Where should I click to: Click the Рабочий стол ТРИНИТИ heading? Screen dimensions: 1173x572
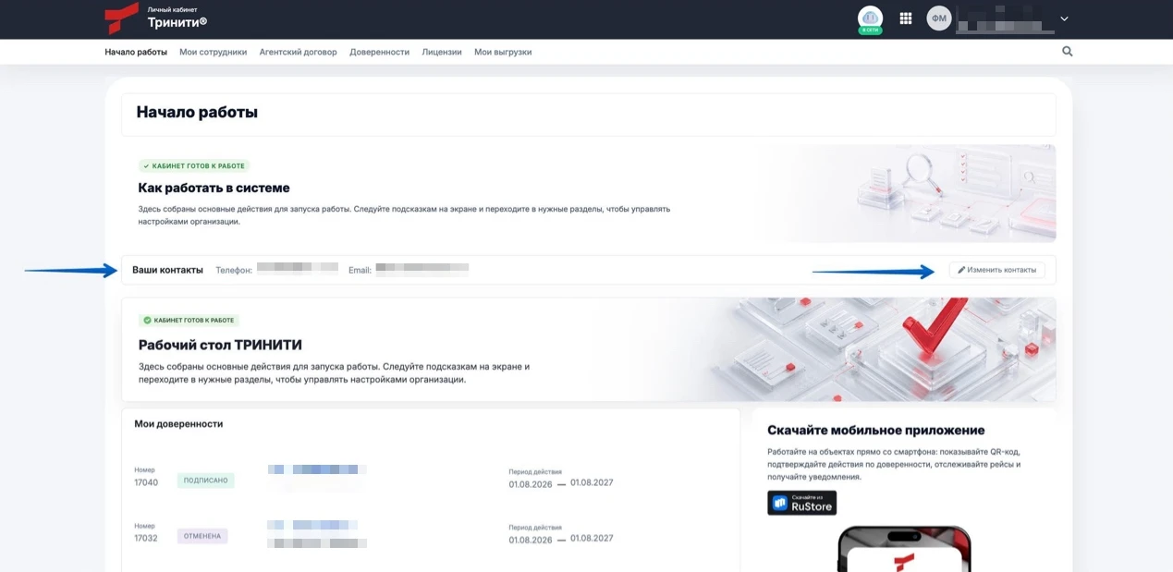point(220,345)
